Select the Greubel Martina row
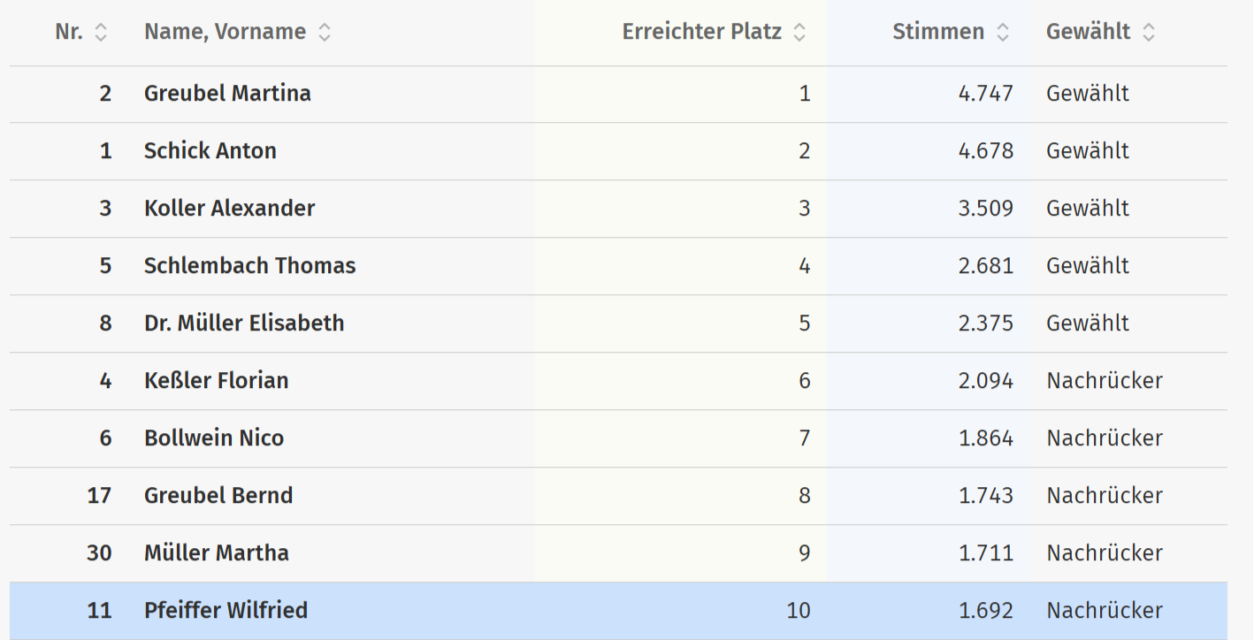The width and height of the screenshot is (1254, 640). (227, 94)
